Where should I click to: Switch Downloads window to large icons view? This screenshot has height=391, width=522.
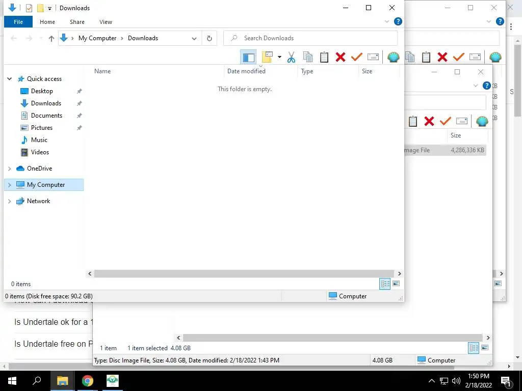pos(396,284)
